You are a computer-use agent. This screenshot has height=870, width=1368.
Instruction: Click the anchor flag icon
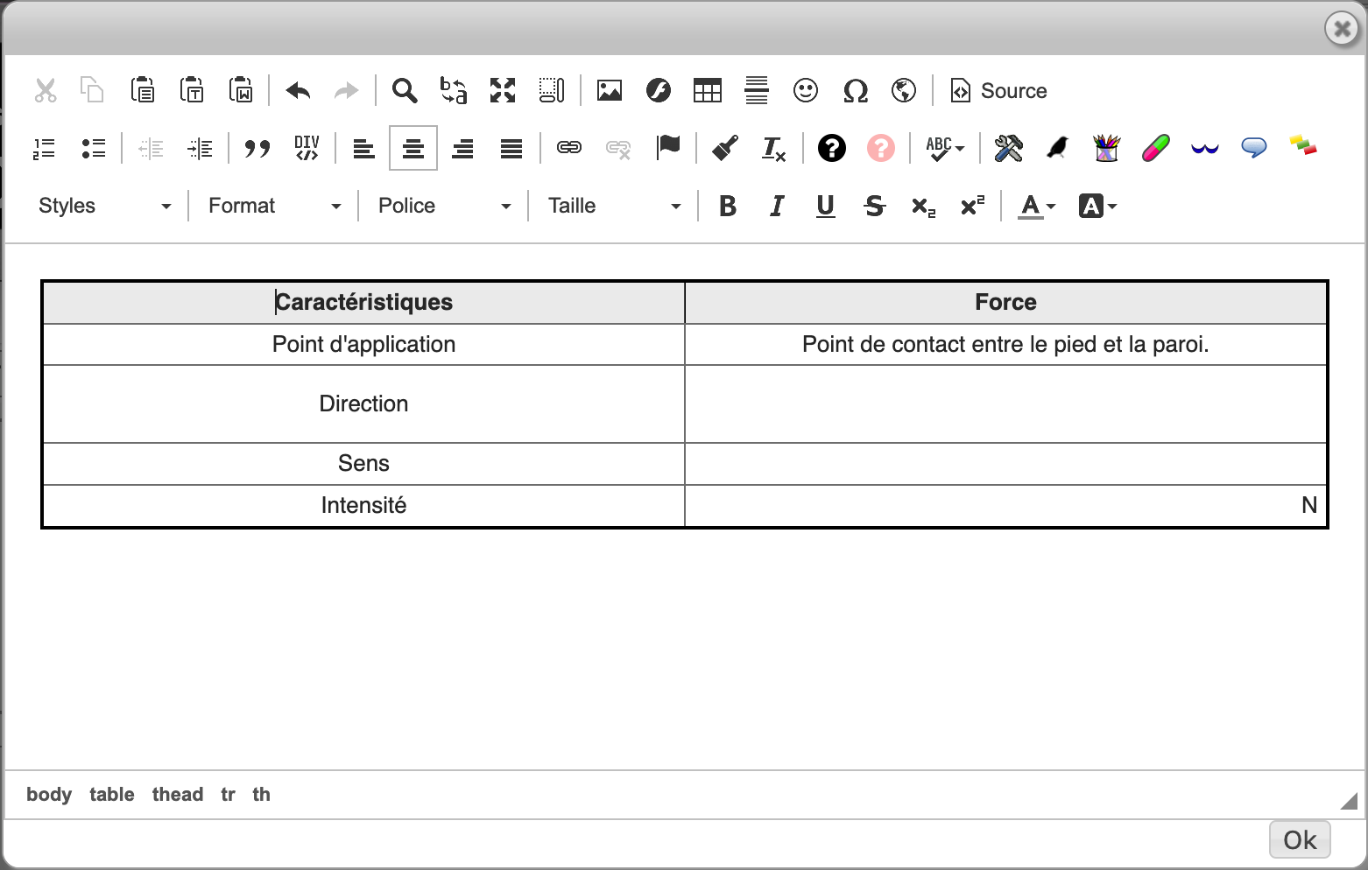click(668, 148)
